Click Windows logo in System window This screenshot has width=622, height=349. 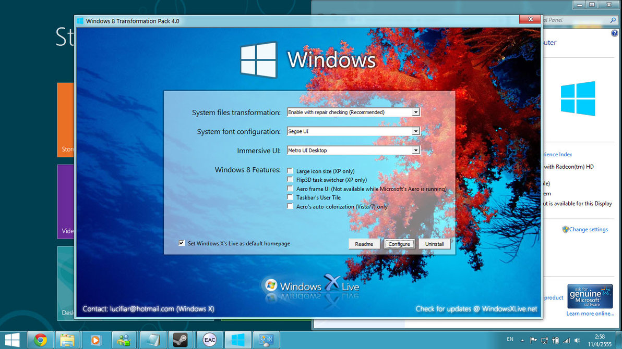click(x=578, y=98)
